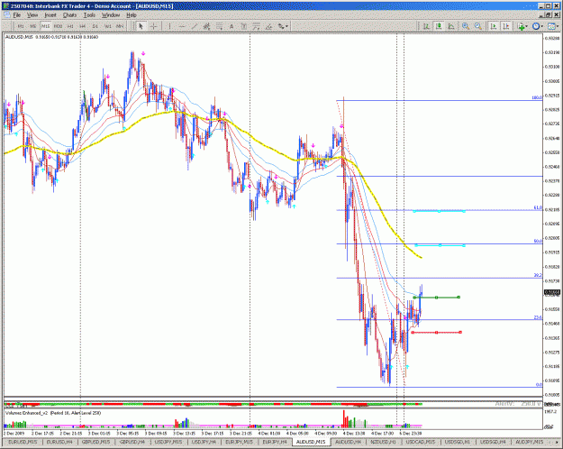The width and height of the screenshot is (563, 449).
Task: Open the Periods clock dropdown
Action: tap(538, 26)
